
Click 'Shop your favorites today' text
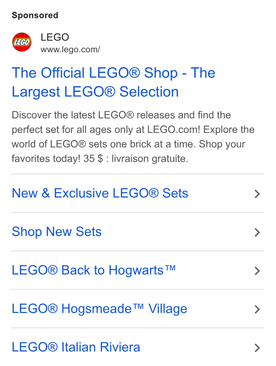129,151
